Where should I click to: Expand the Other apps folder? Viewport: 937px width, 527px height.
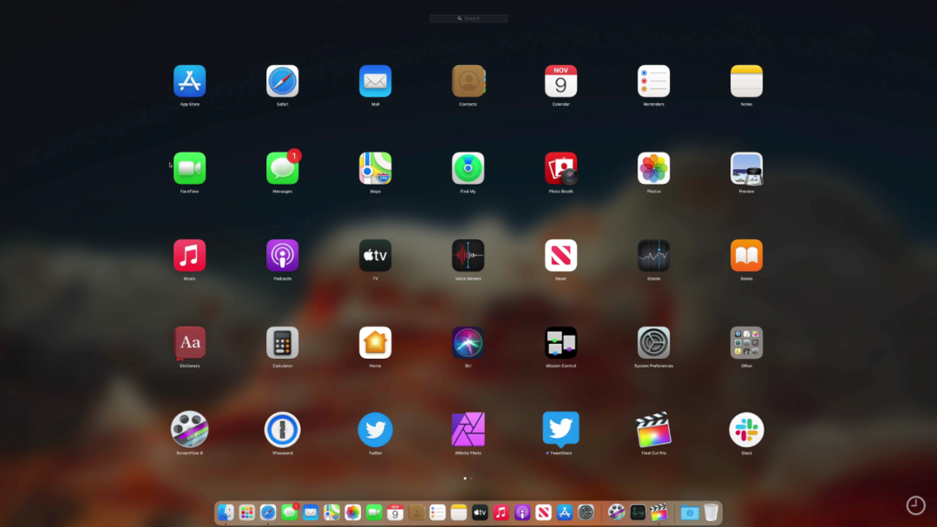746,342
